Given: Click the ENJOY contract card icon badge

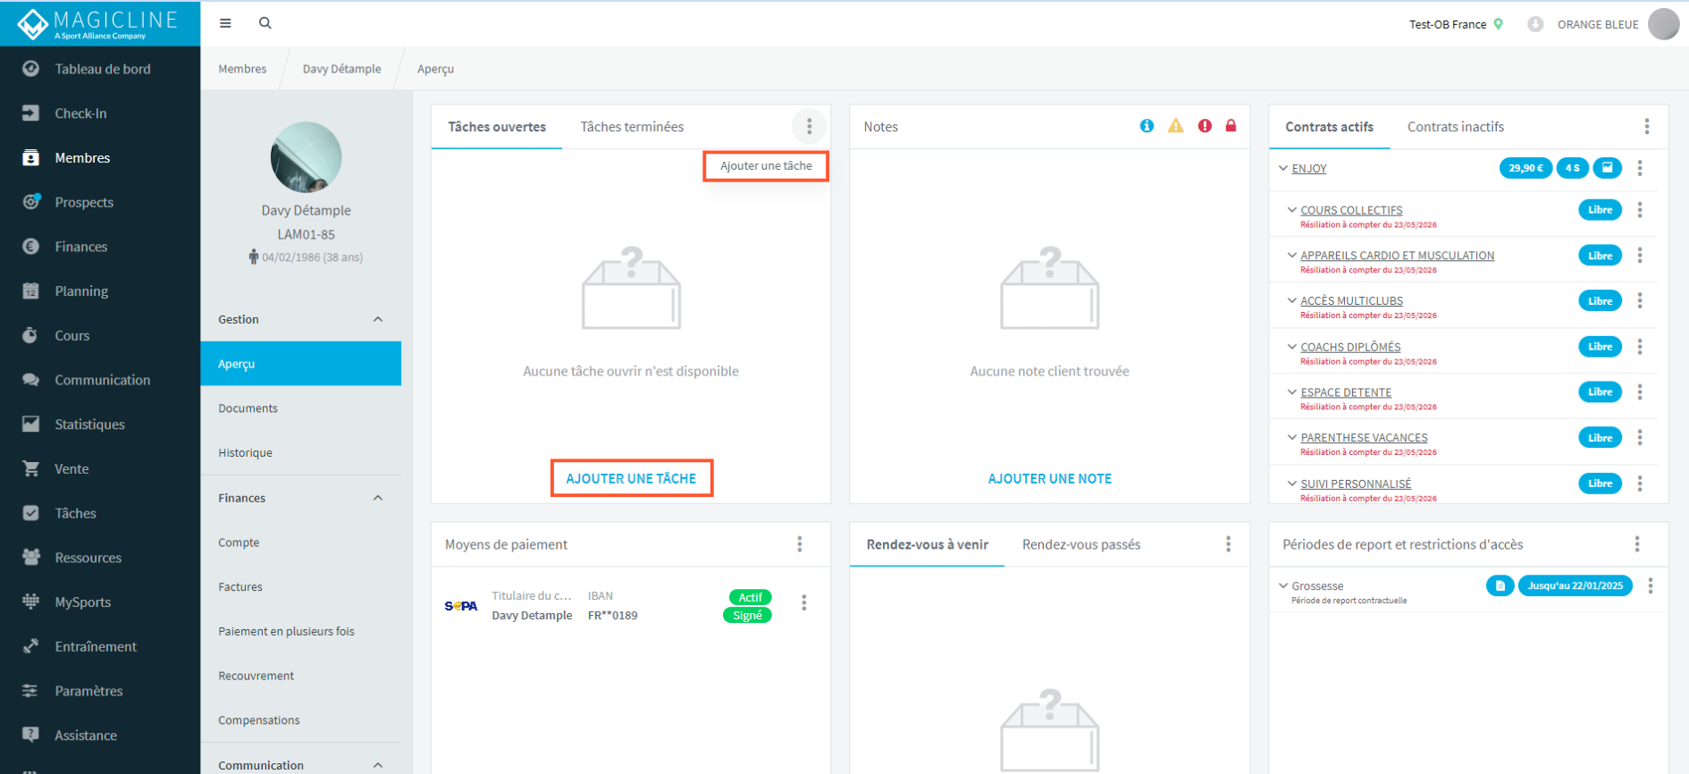Looking at the screenshot, I should (x=1608, y=168).
